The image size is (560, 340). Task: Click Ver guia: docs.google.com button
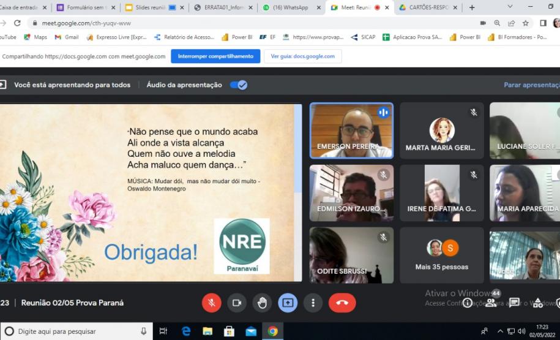click(x=302, y=56)
